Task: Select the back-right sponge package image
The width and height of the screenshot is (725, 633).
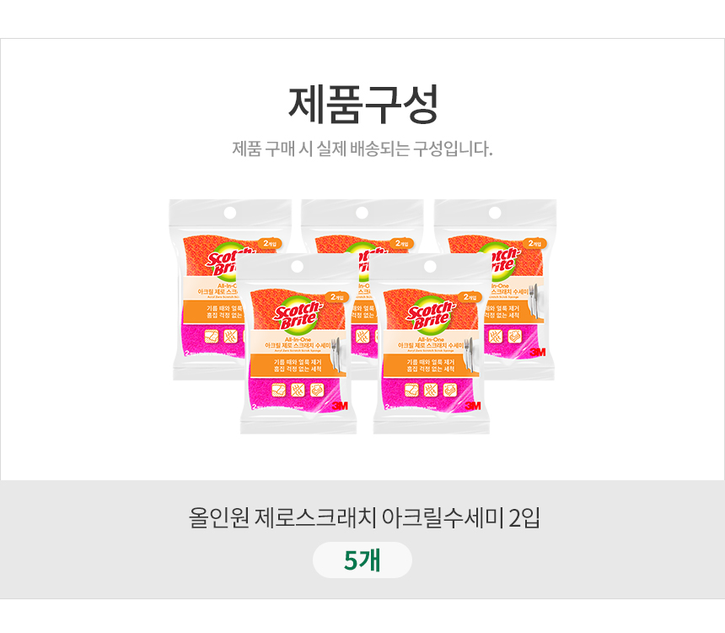Action: [x=523, y=287]
